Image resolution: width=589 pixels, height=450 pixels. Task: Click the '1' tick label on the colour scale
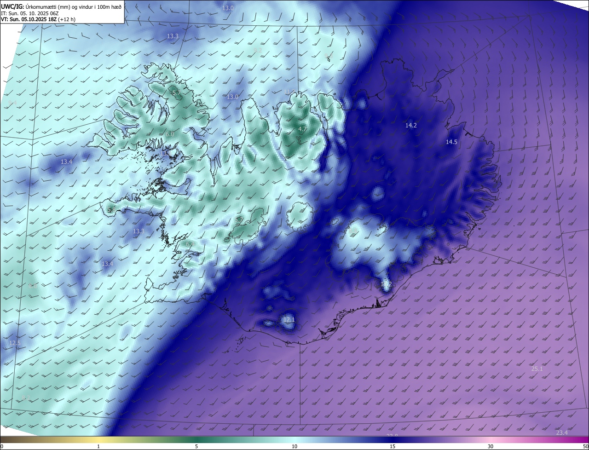[98, 447]
